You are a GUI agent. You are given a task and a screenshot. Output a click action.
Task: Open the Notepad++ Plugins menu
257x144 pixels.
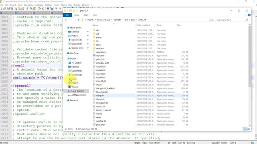77,5
